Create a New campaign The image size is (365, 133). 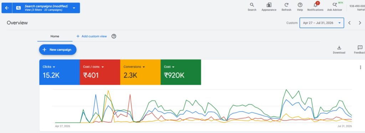click(58, 50)
